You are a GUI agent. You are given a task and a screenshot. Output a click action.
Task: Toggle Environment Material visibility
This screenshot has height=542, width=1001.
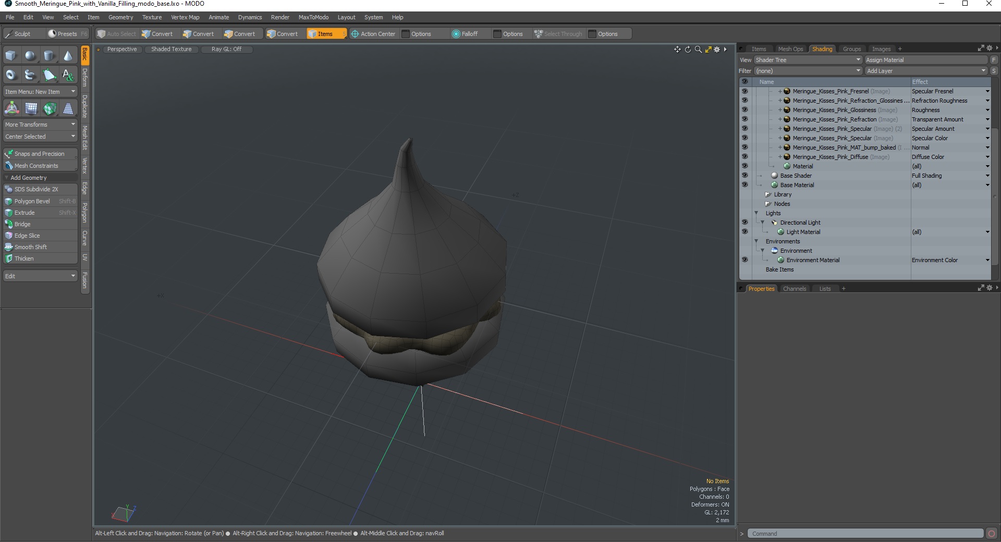[744, 260]
